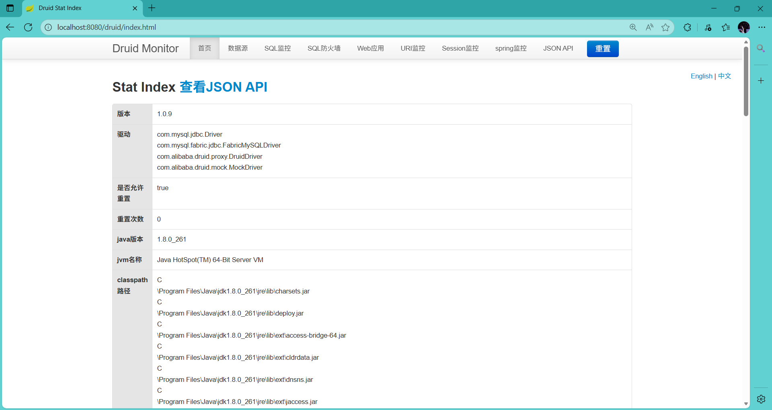Click the browser back arrow
772x410 pixels.
10,27
